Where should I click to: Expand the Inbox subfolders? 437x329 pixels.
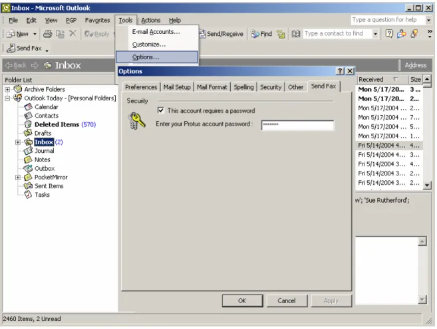click(x=18, y=142)
